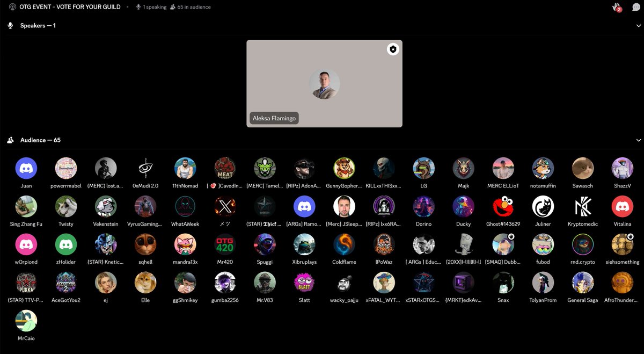Open gumba2256 avatar

(x=225, y=283)
